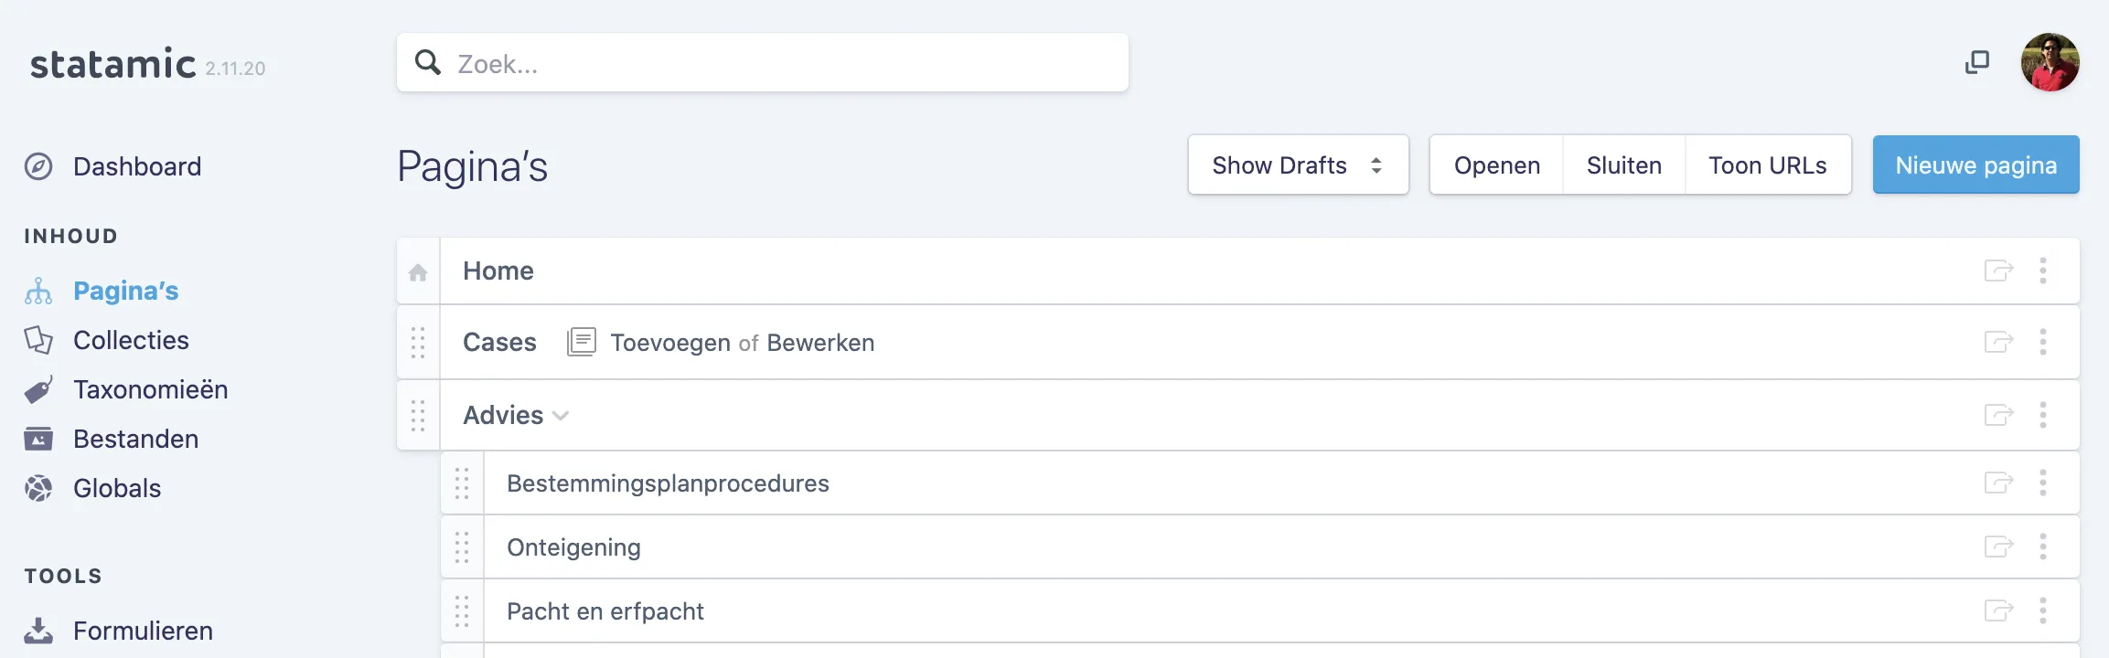The image size is (2109, 658).
Task: Collapse the Advies page chevron
Action: (x=562, y=416)
